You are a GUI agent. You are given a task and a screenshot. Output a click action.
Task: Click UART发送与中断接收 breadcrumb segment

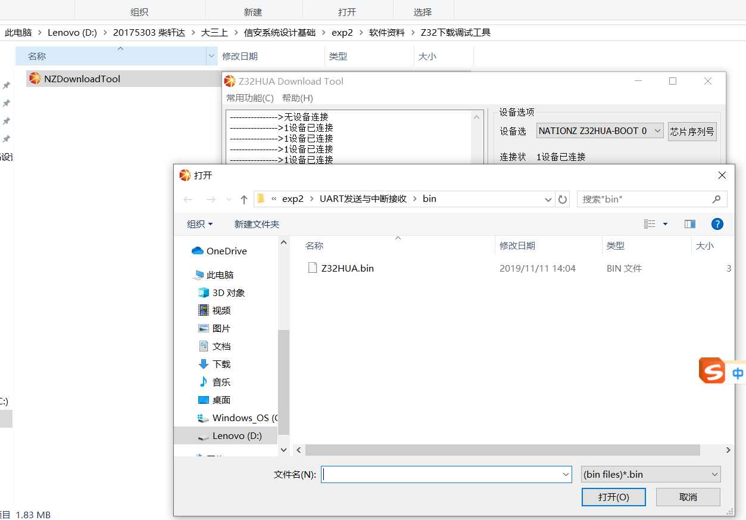(363, 199)
